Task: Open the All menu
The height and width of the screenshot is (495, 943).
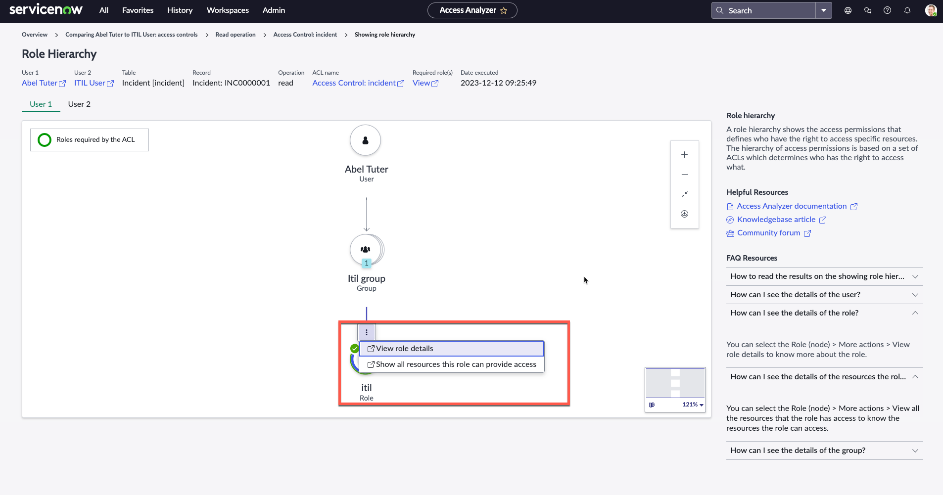Action: point(104,10)
